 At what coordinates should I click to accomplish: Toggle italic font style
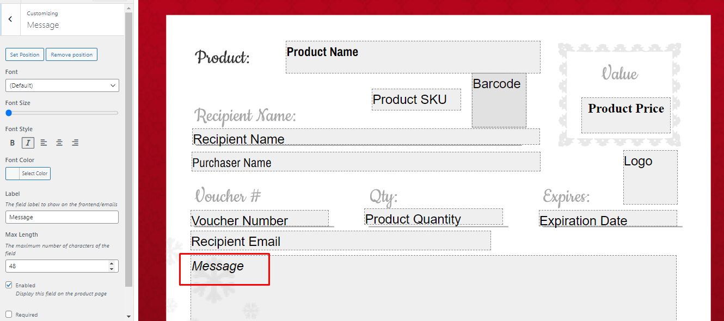click(x=28, y=143)
